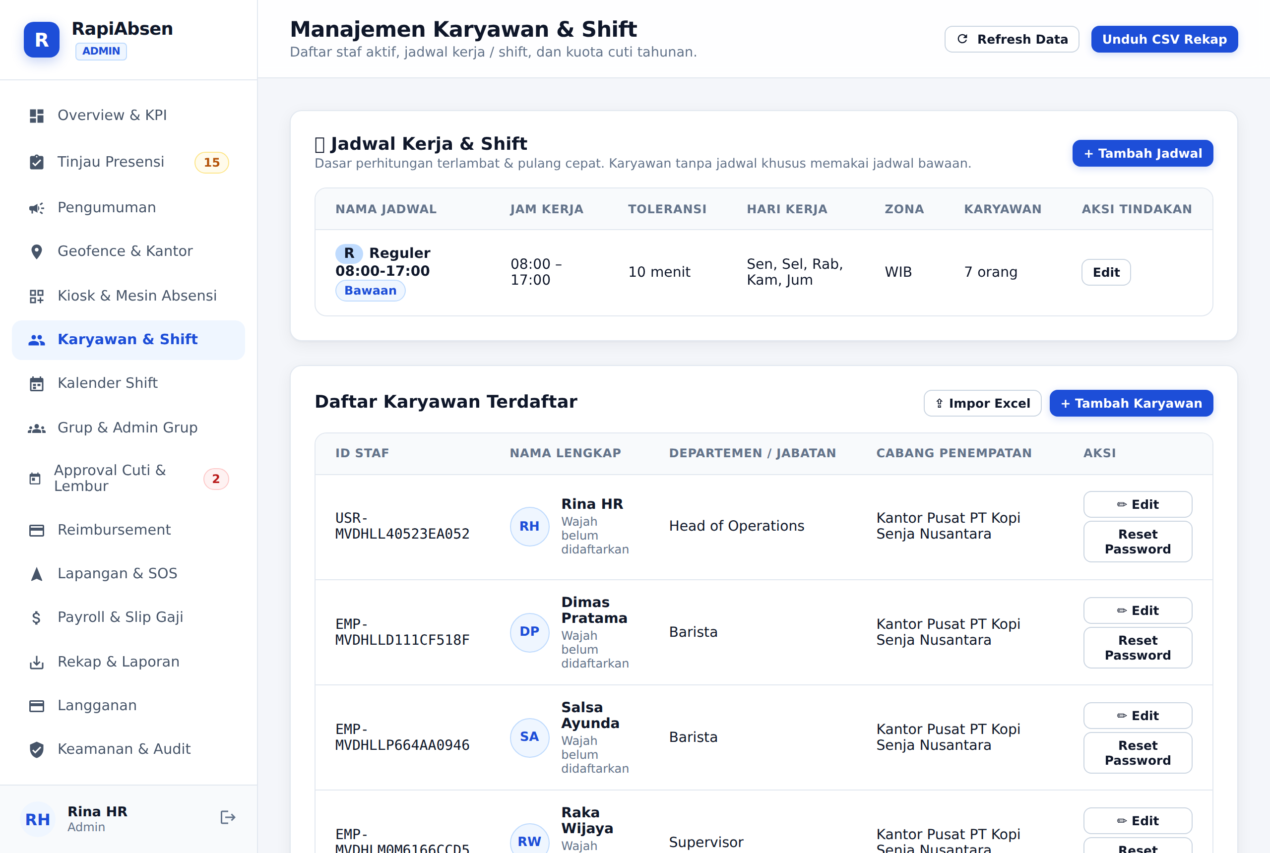Viewport: 1270px width, 853px height.
Task: Click the Geofence & Kantor pin icon
Action: pyautogui.click(x=36, y=251)
